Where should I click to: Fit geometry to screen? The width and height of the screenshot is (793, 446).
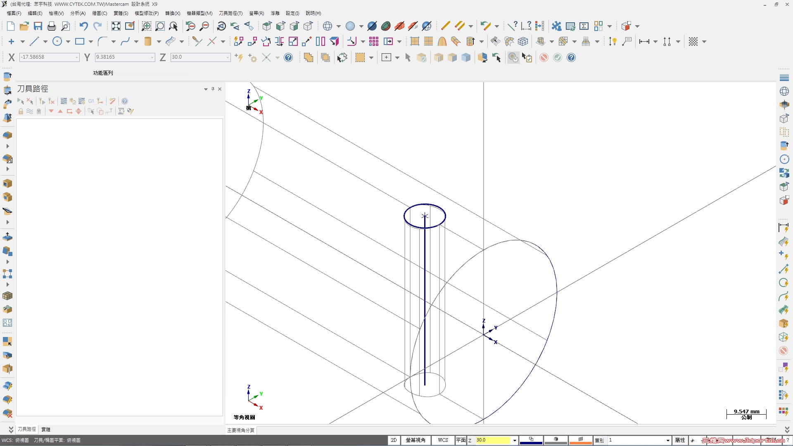coord(116,26)
